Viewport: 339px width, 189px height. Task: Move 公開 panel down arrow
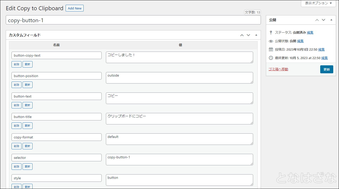point(323,20)
